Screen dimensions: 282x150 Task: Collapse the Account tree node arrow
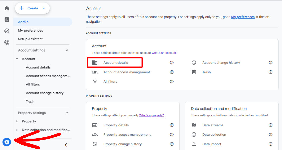click(x=17, y=59)
